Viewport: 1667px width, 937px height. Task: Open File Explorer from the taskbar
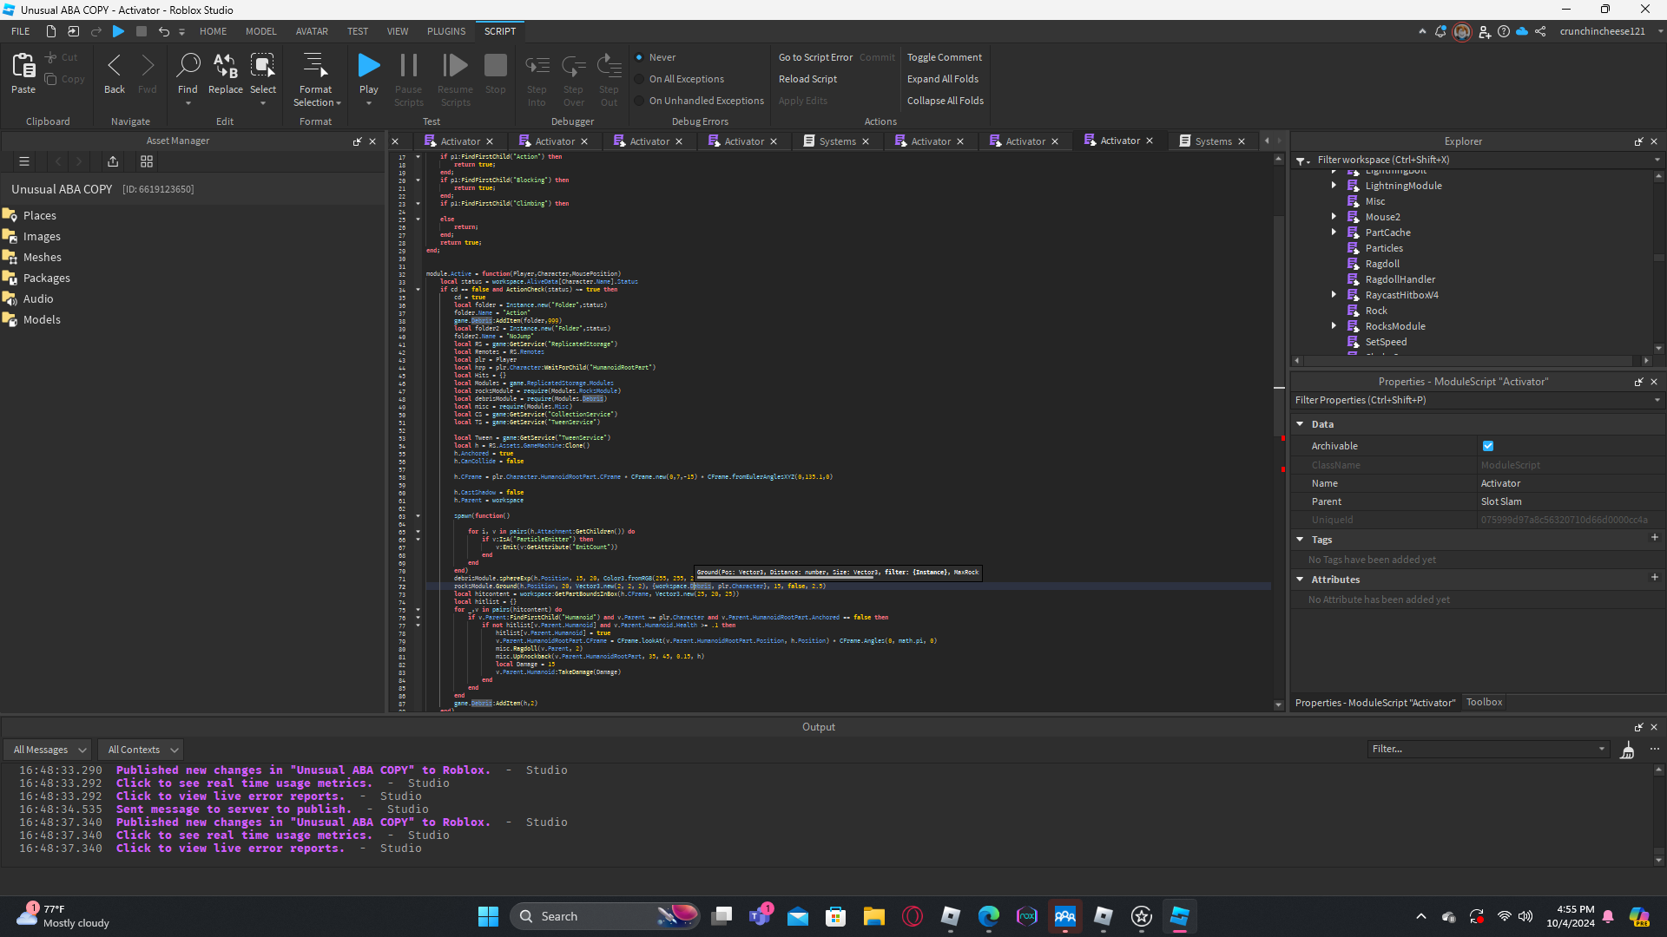click(874, 916)
